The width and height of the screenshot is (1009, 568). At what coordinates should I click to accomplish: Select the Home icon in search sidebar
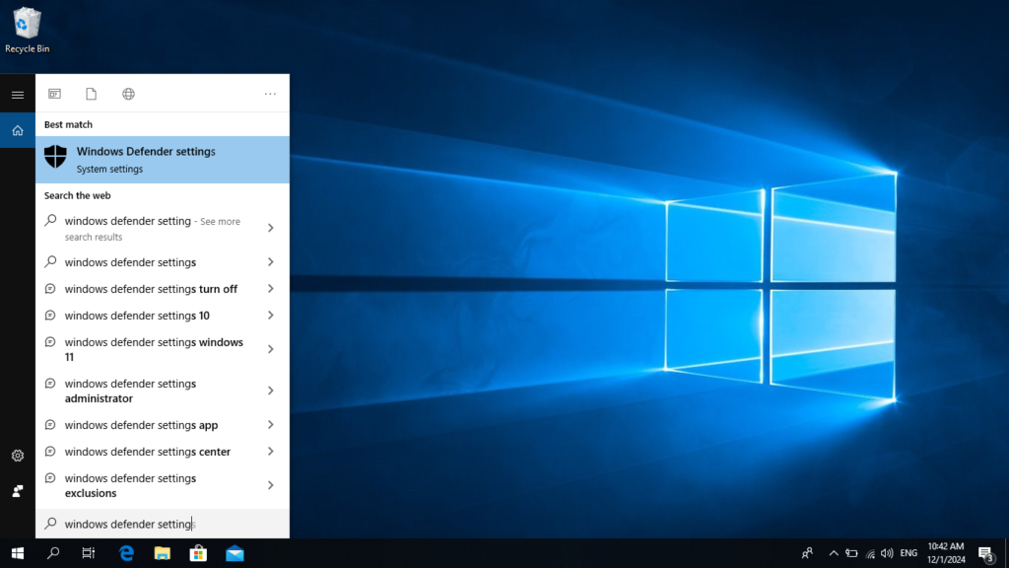[17, 130]
